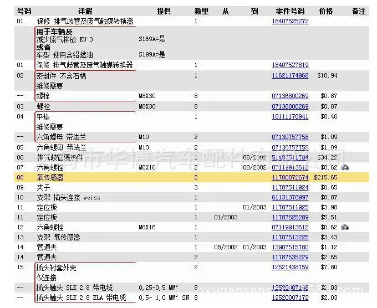Image resolution: width=377 pixels, height=308 pixels.
Task: Select 支架 插头连接 weiss description
Action: point(68,197)
